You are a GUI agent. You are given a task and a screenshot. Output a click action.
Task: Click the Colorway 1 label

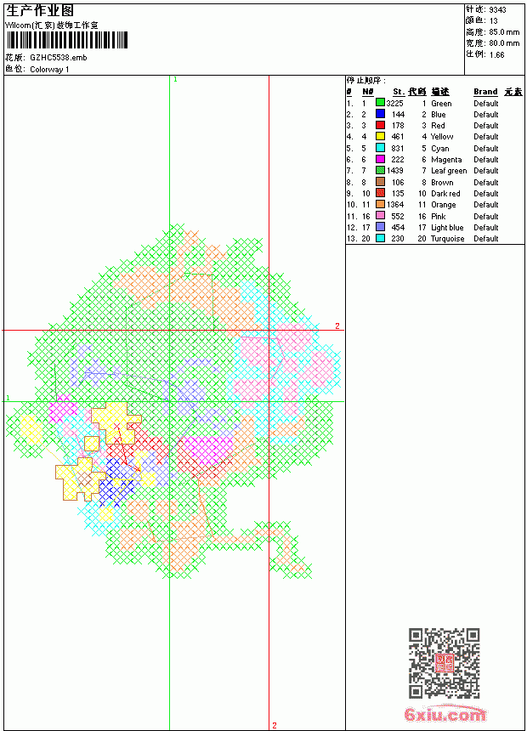tap(49, 70)
